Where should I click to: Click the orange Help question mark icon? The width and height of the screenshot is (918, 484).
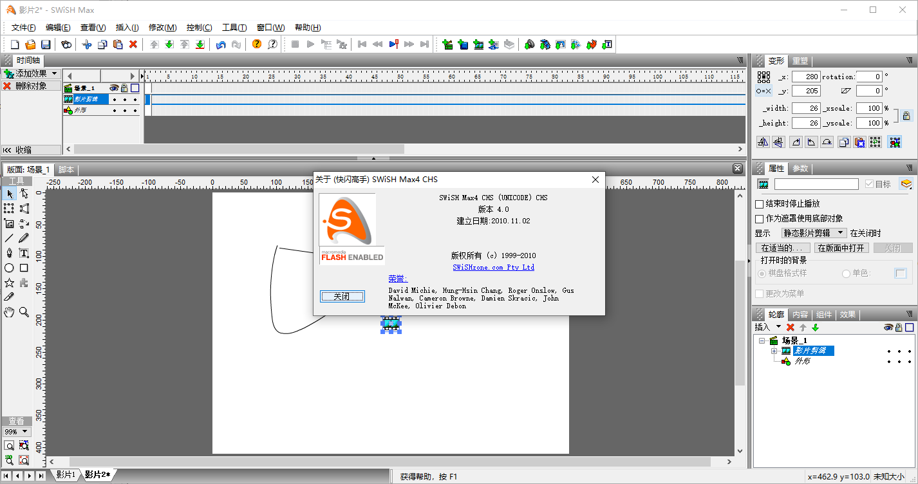(257, 44)
